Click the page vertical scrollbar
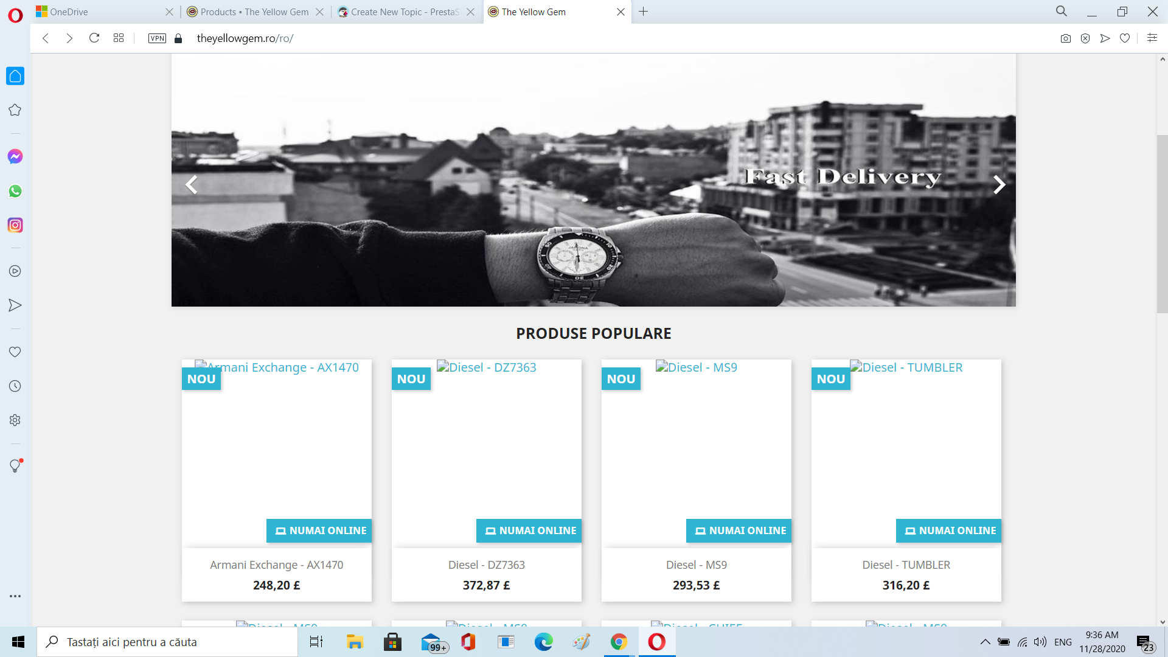Screen dimensions: 1168x657 click(x=1162, y=222)
